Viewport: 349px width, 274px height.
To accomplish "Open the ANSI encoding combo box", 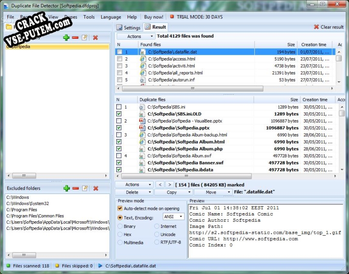I will tap(173, 216).
